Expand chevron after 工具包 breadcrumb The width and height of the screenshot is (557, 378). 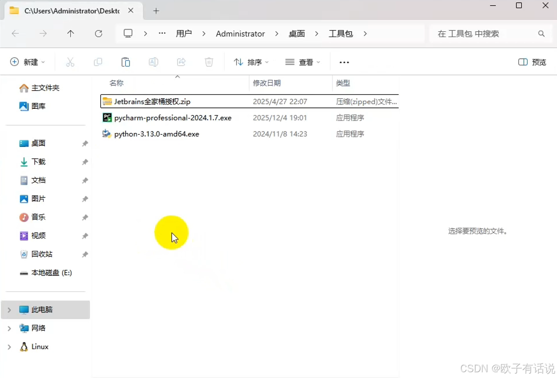(x=365, y=34)
